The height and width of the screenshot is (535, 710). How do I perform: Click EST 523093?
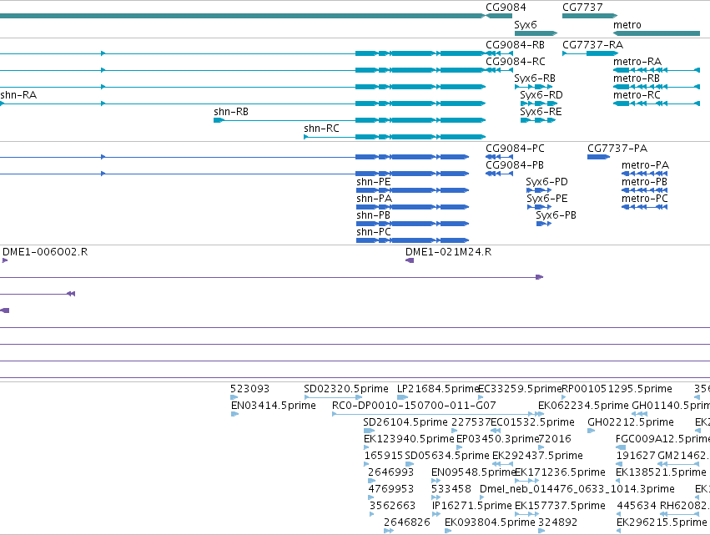tap(234, 397)
